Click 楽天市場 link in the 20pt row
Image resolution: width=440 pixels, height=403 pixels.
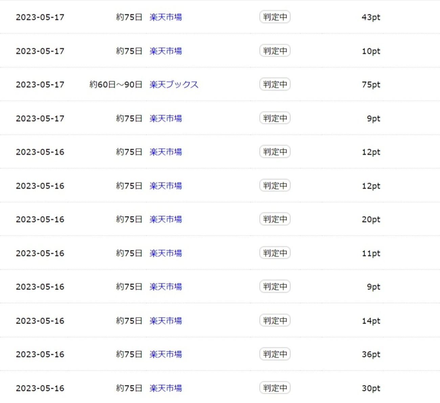pyautogui.click(x=166, y=219)
